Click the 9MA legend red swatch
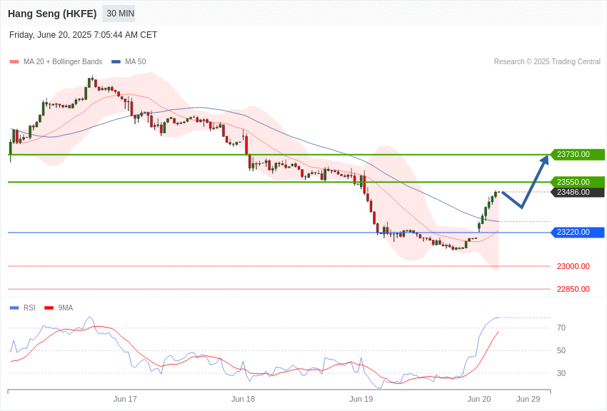The image size is (607, 411). (49, 308)
